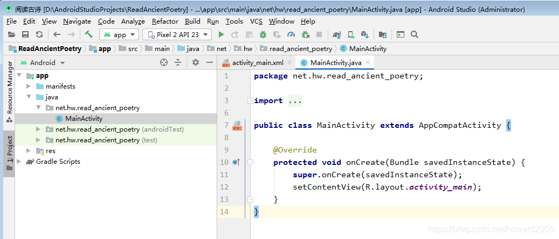Screen dimensions: 559x239
Task: Hide the Project panel with minus icon
Action: pos(210,62)
